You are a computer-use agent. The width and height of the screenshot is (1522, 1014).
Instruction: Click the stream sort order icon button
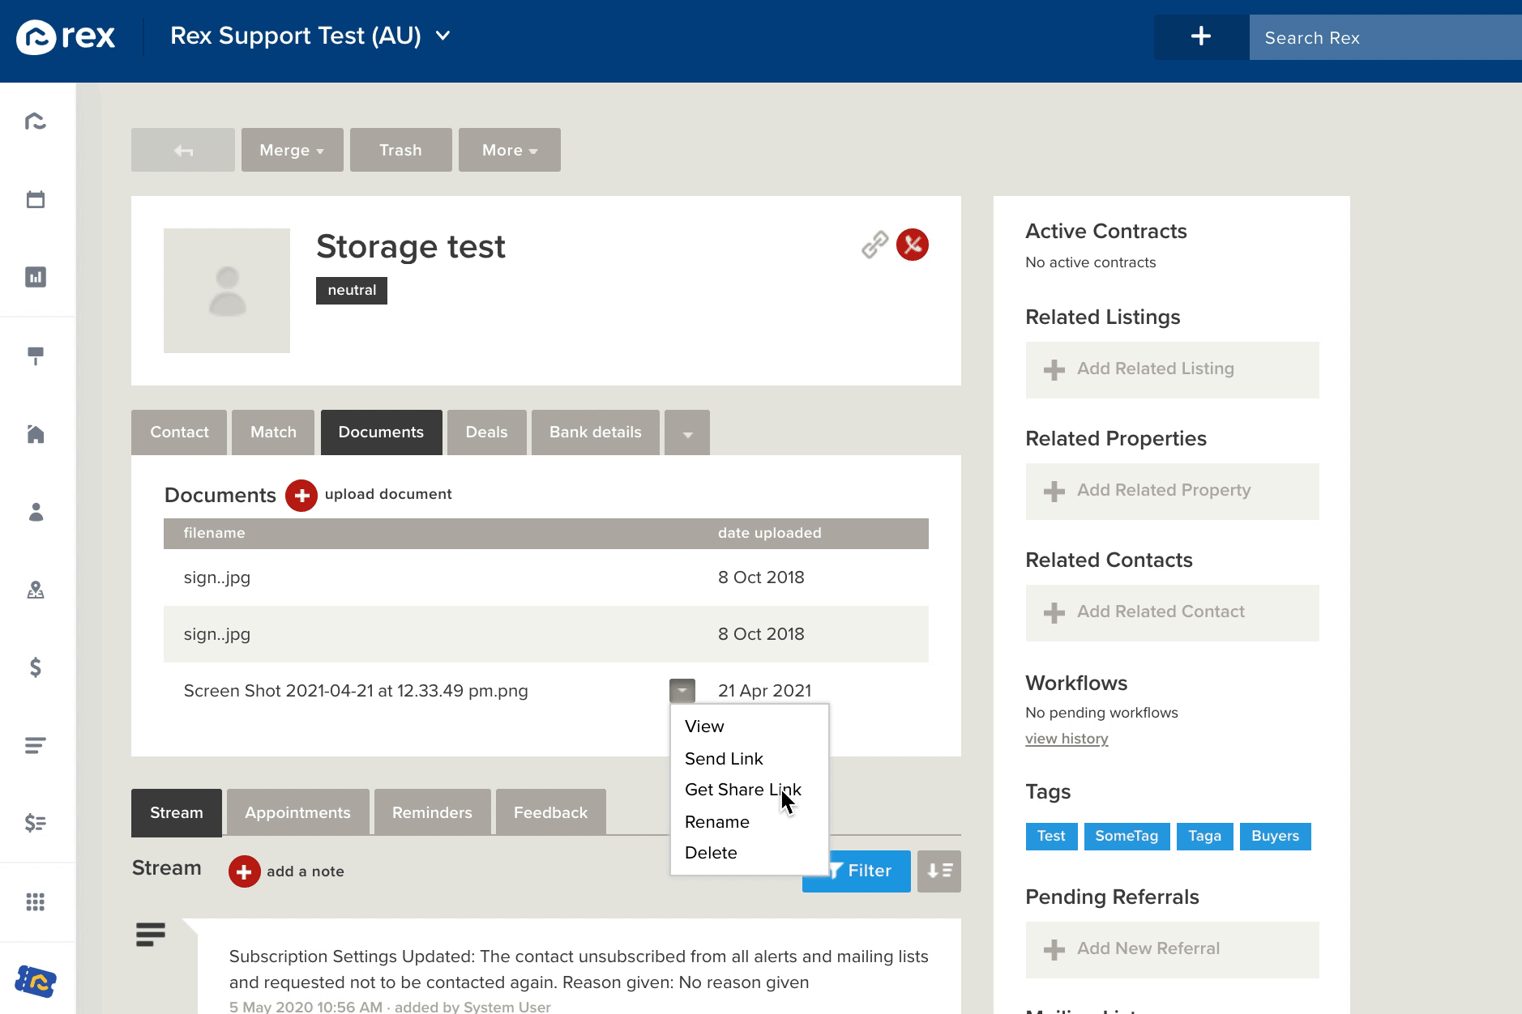click(x=939, y=871)
